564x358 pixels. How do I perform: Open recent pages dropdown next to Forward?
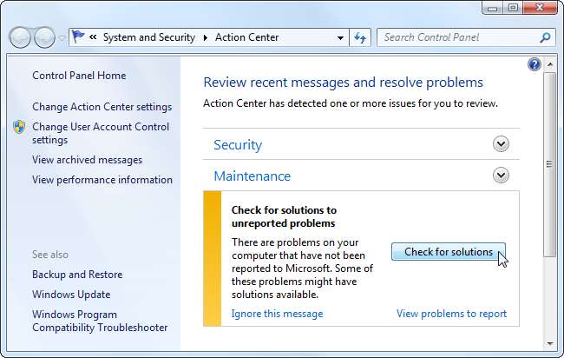[61, 38]
